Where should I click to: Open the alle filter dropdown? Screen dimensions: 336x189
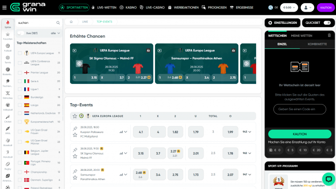[55, 33]
